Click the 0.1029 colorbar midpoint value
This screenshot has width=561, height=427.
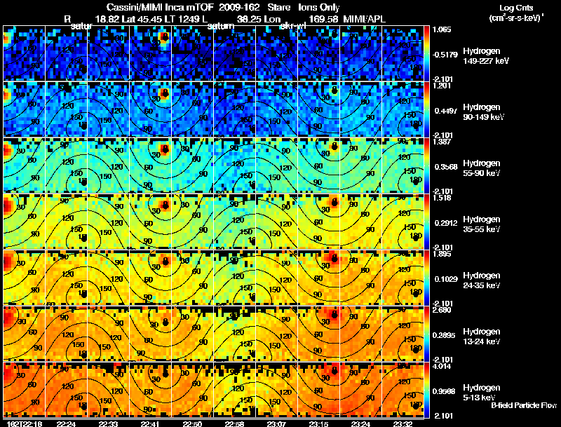coord(446,279)
